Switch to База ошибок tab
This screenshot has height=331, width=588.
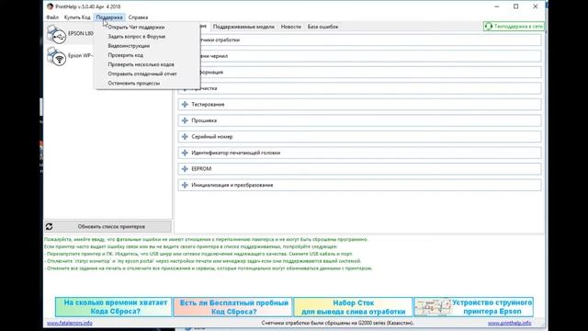pyautogui.click(x=322, y=27)
